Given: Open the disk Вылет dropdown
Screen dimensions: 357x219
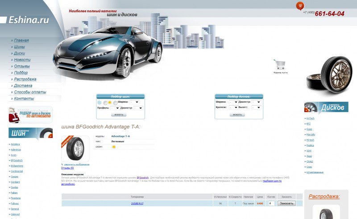Looking at the screenshot, I should [256, 107].
